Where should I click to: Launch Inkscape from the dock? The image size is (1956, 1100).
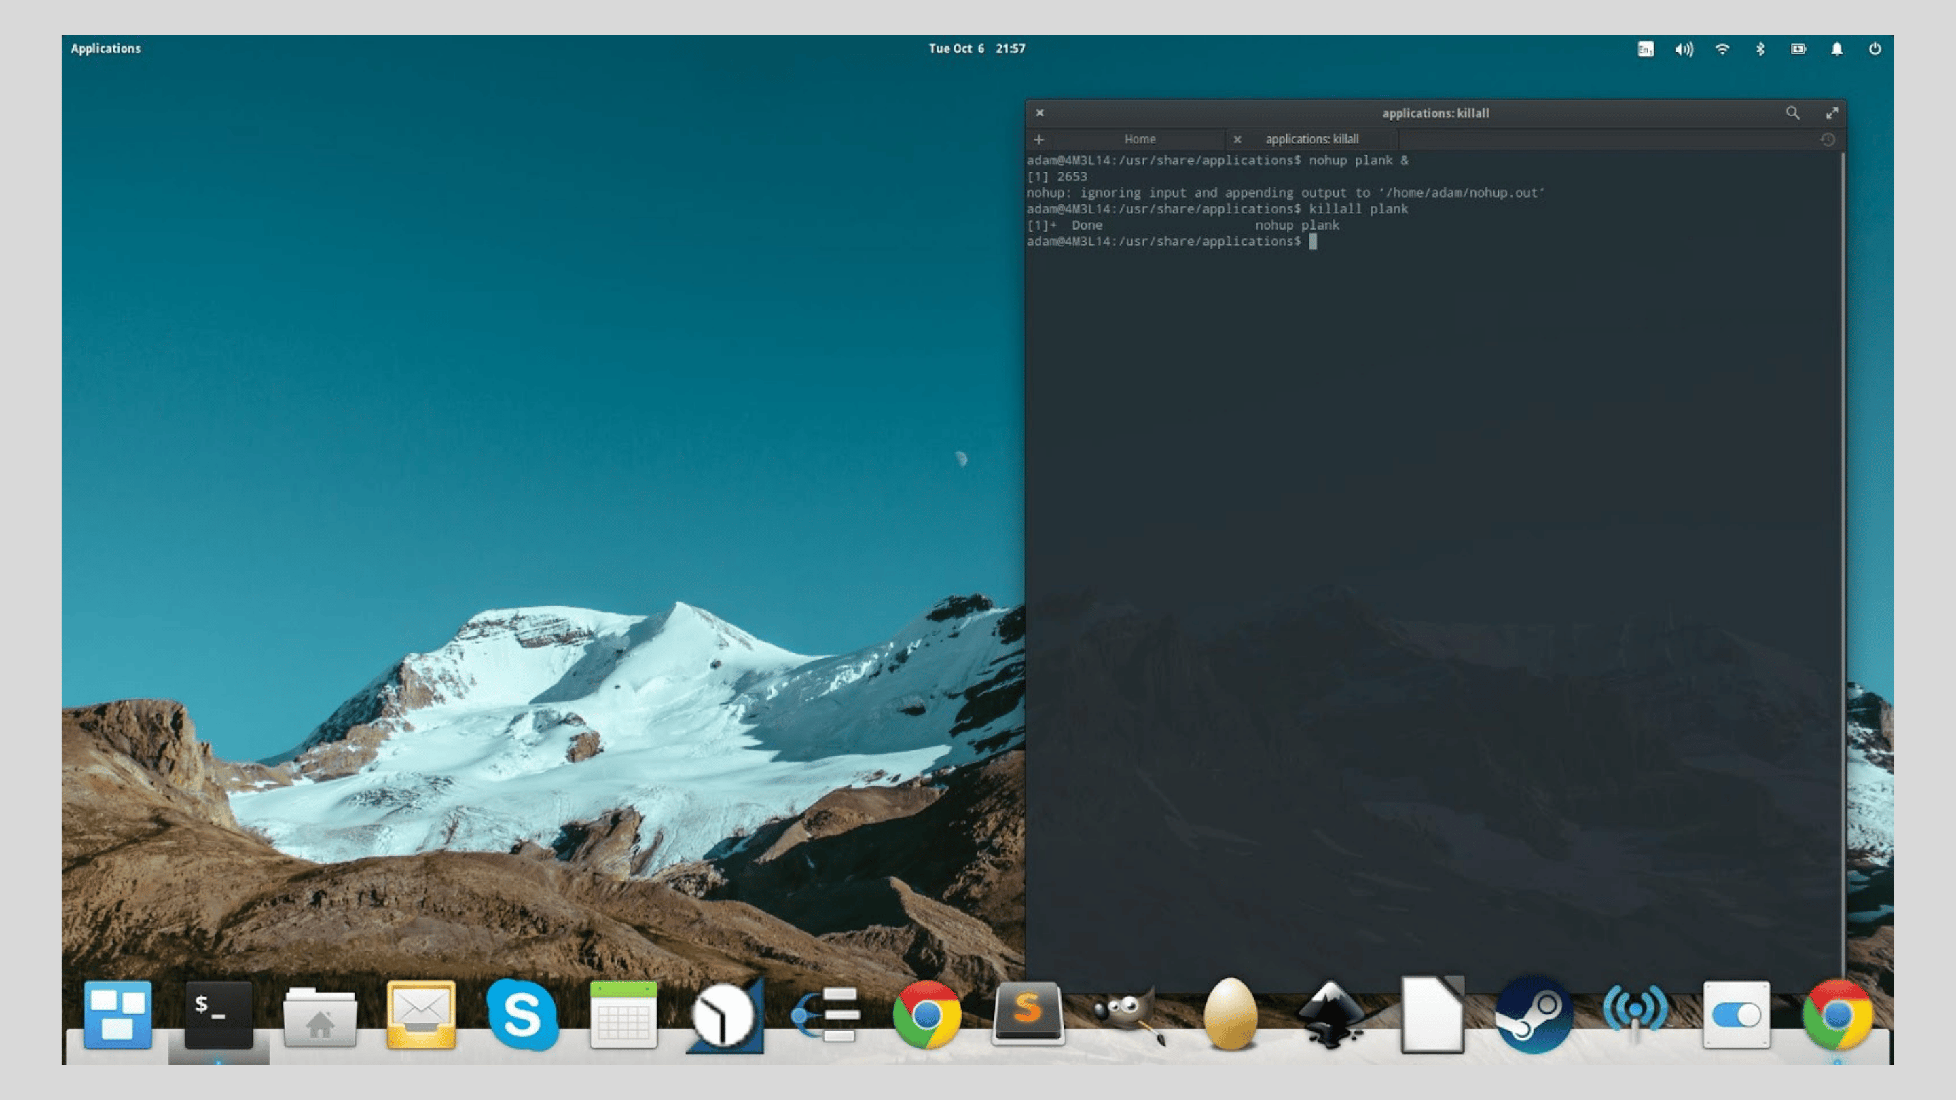click(1331, 1015)
